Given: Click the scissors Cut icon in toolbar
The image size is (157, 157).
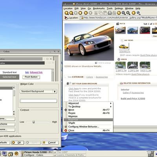Looking at the screenshot, I should (96, 13).
